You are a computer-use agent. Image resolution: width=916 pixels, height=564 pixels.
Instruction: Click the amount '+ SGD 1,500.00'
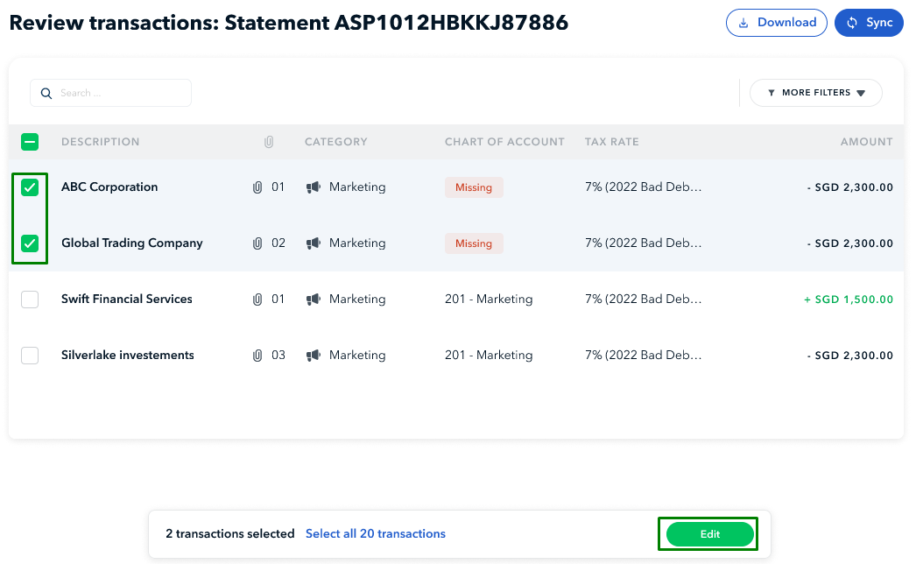(x=849, y=300)
